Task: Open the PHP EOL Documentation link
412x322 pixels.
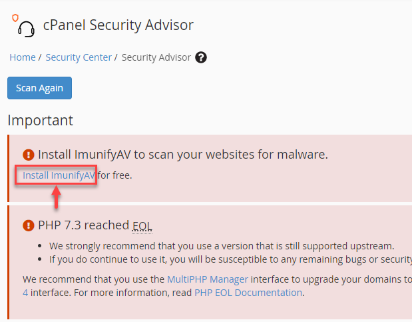Action: coord(248,292)
